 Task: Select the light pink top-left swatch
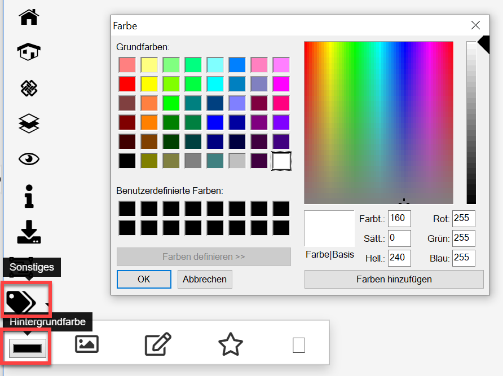[127, 65]
